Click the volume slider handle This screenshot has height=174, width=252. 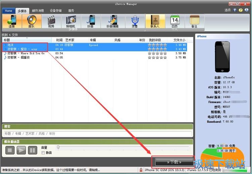(58, 147)
